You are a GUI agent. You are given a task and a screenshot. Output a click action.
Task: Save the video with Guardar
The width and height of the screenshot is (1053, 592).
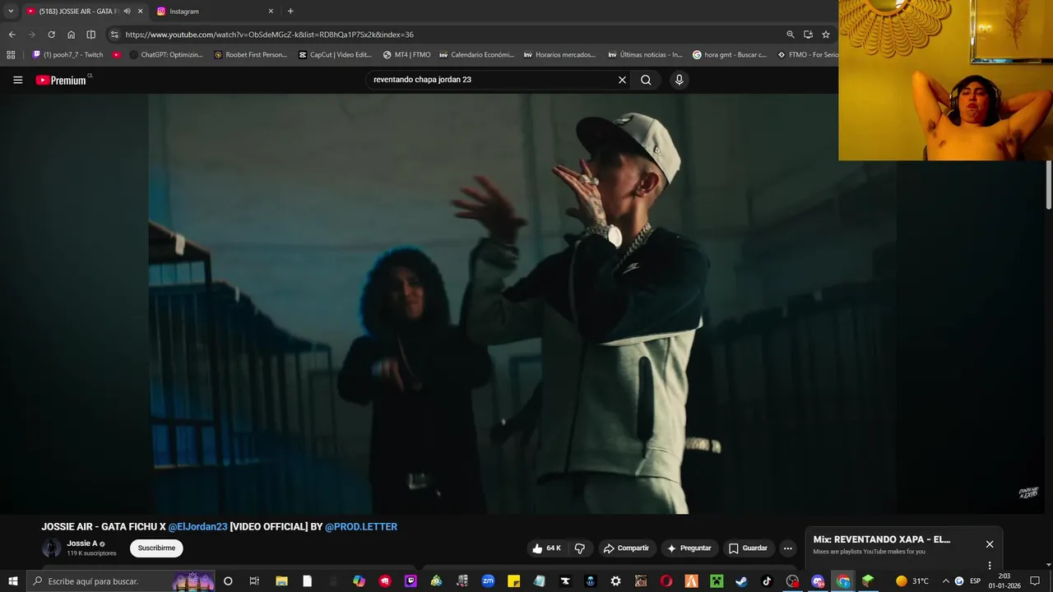tap(748, 548)
